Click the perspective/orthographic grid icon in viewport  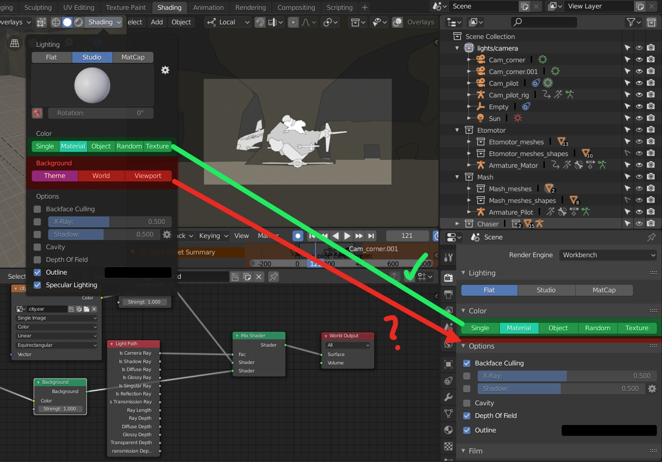(15, 43)
